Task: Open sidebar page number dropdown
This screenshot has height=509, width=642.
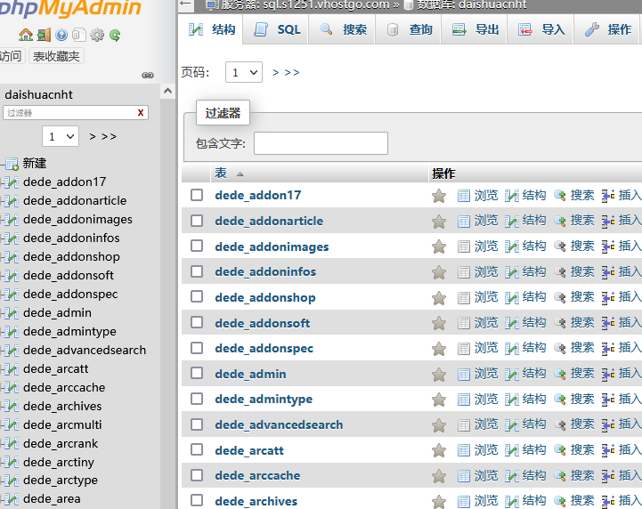Action: (x=61, y=136)
